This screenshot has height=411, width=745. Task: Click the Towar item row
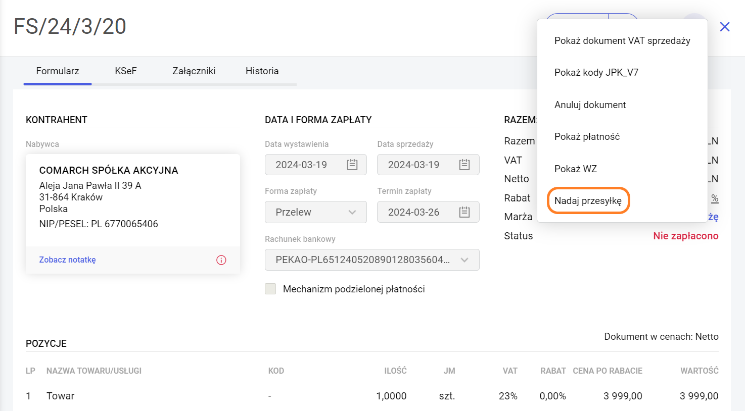(x=61, y=396)
